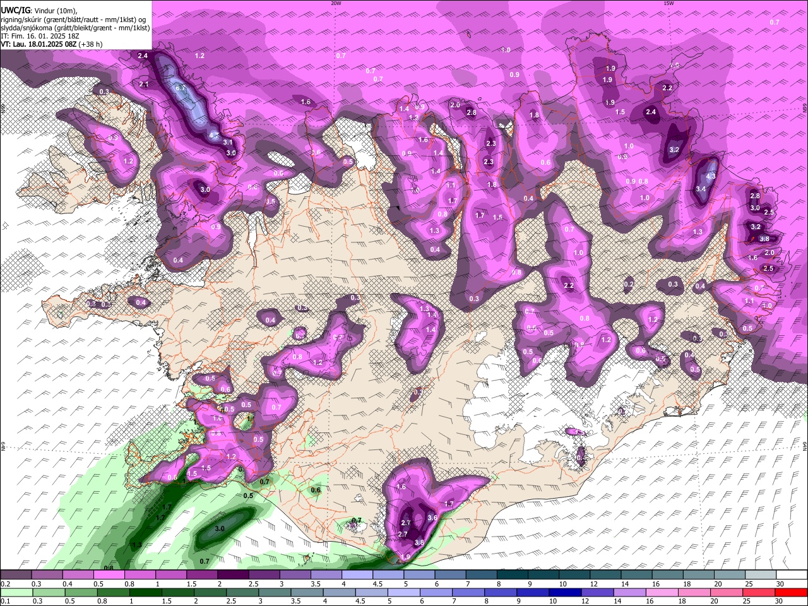
Task: Select the navy blue swatch labeled 10 in rain legend
Action: [x=564, y=592]
